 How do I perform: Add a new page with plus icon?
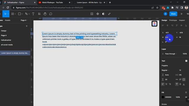pyautogui.click(x=27, y=26)
